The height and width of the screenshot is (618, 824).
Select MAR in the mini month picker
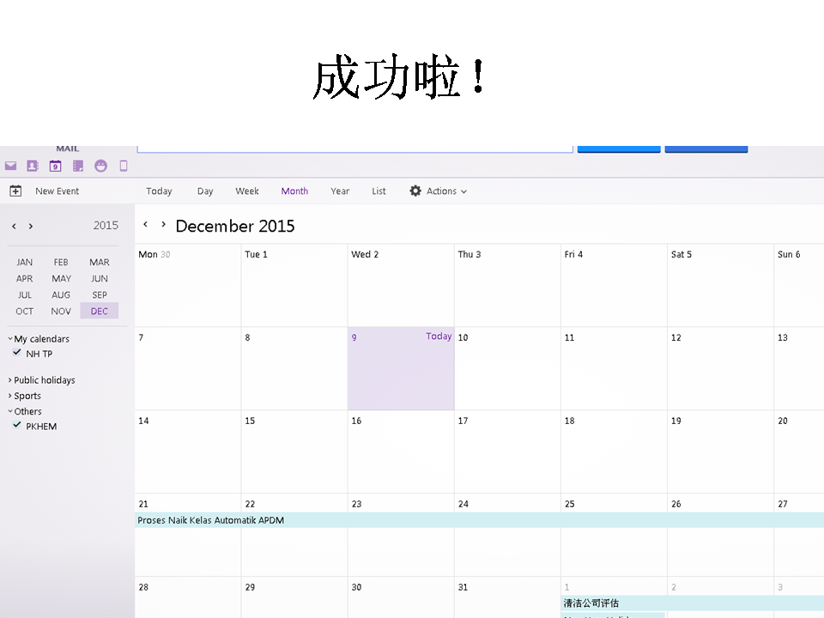click(100, 262)
